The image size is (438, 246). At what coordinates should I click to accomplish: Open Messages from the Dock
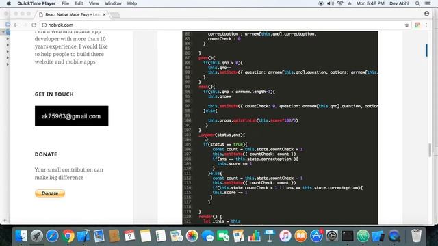pyautogui.click(x=208, y=236)
